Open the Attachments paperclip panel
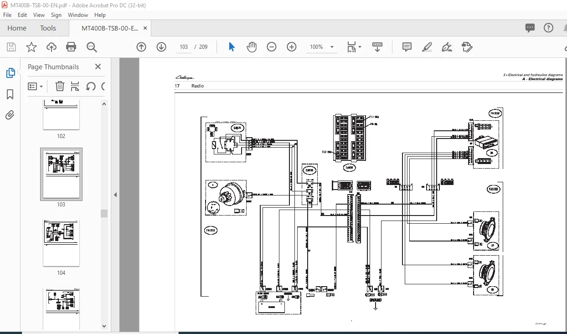The image size is (567, 334). pos(10,115)
